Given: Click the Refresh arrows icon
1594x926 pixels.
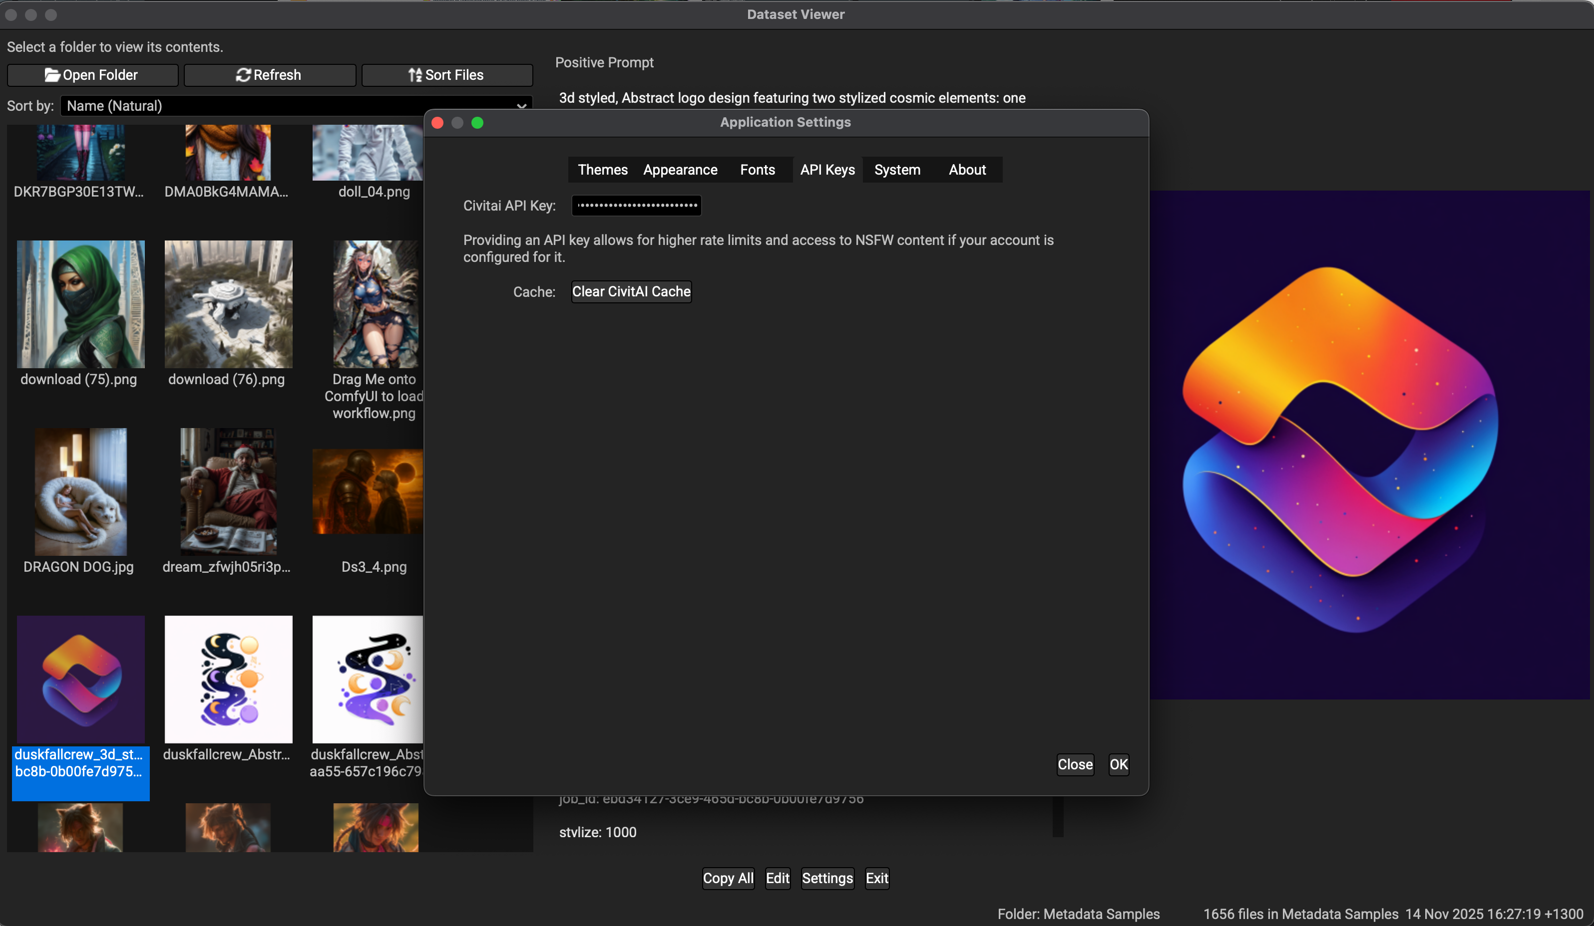Looking at the screenshot, I should 243,75.
